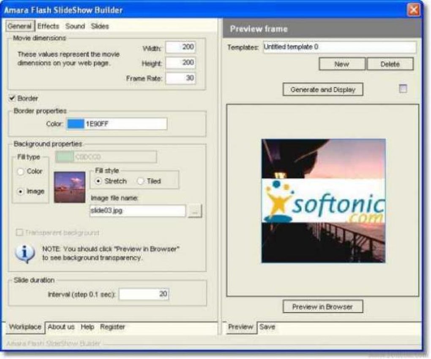Click the blue info icon near the NOTE text
This screenshot has height=359, width=431.
click(24, 252)
